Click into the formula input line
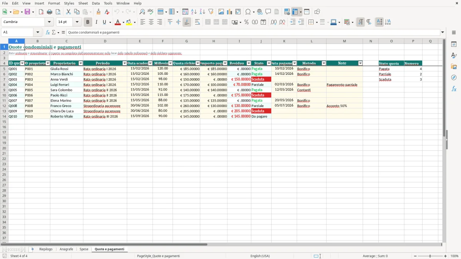Image resolution: width=461 pixels, height=259 pixels. (x=253, y=32)
